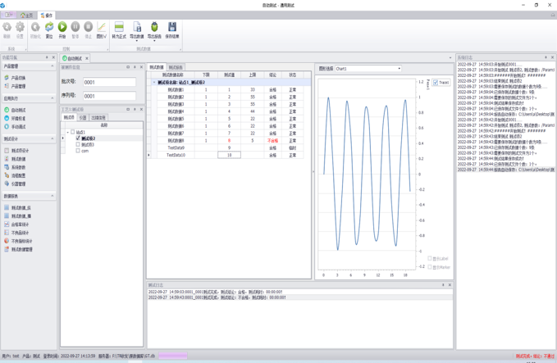This screenshot has height=363, width=557.
Task: Click the green Start (开始) play button
Action: click(x=62, y=27)
